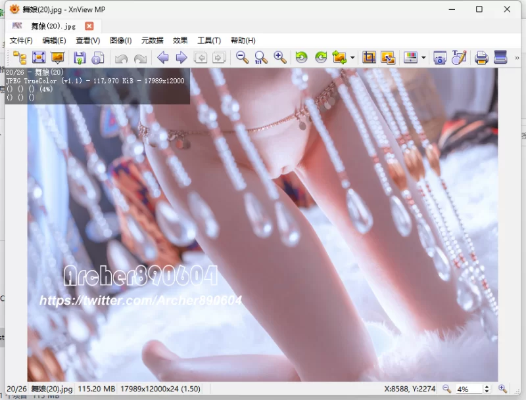Select the crop tool icon
Screen dimensions: 526x400
(369, 58)
